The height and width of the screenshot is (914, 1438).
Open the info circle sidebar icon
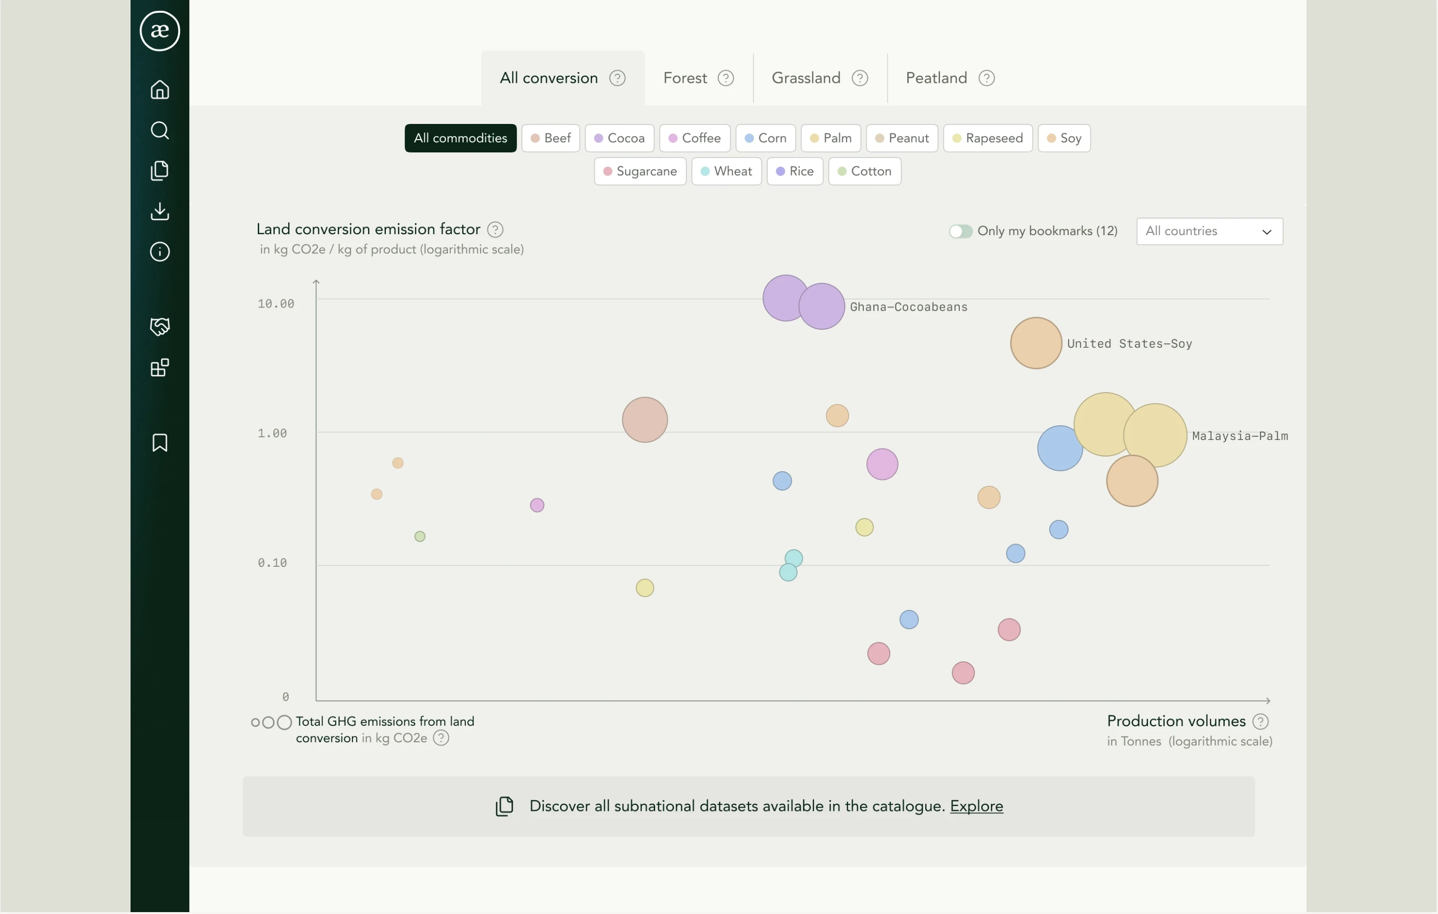[x=159, y=252]
